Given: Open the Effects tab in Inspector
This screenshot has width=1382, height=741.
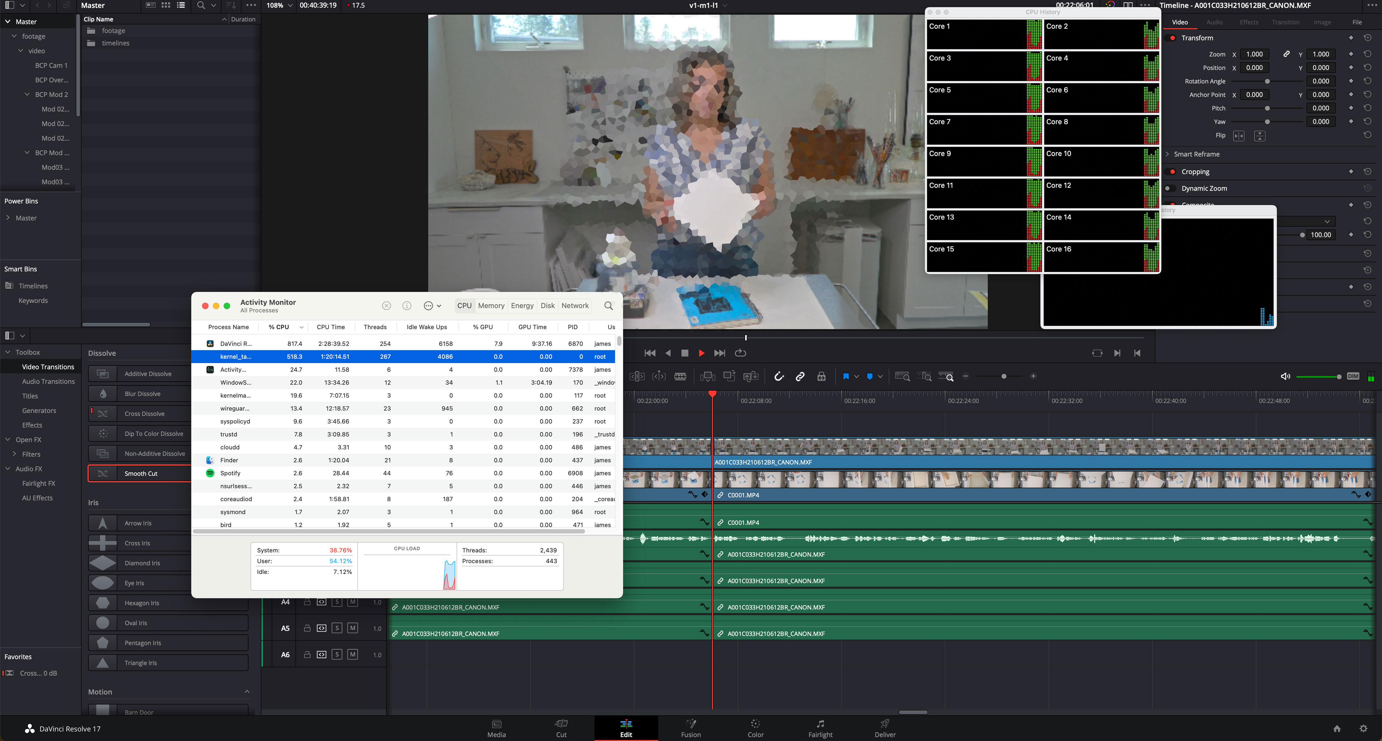Looking at the screenshot, I should click(1248, 22).
